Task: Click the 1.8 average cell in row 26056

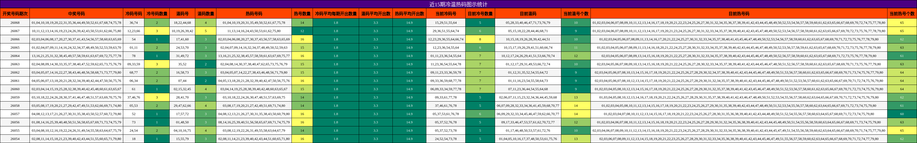Action: 336,122
